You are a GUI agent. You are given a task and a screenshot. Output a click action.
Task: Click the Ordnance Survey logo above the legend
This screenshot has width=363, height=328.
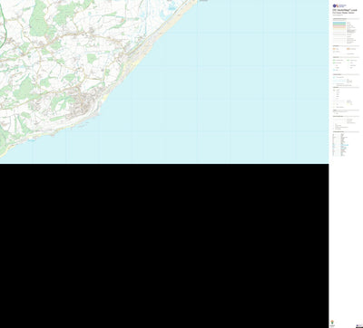pos(339,5)
